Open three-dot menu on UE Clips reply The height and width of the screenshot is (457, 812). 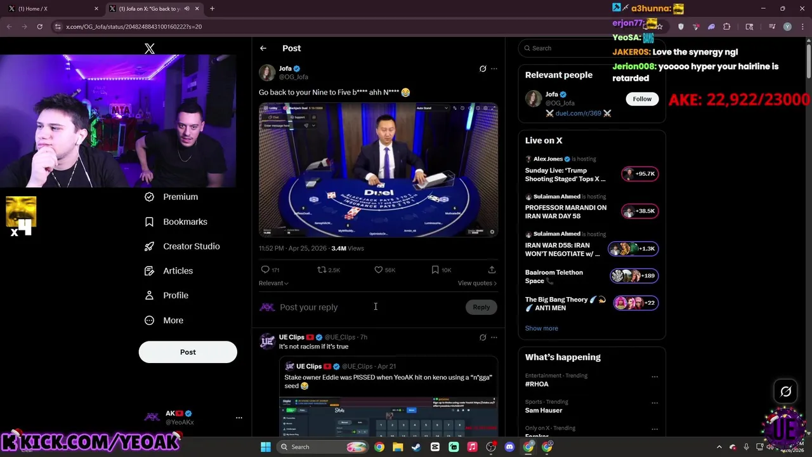coord(494,338)
